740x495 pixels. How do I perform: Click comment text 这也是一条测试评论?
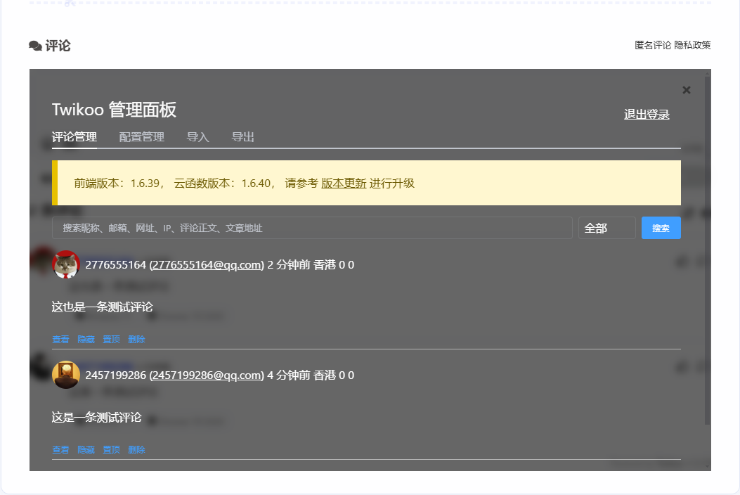(x=102, y=307)
